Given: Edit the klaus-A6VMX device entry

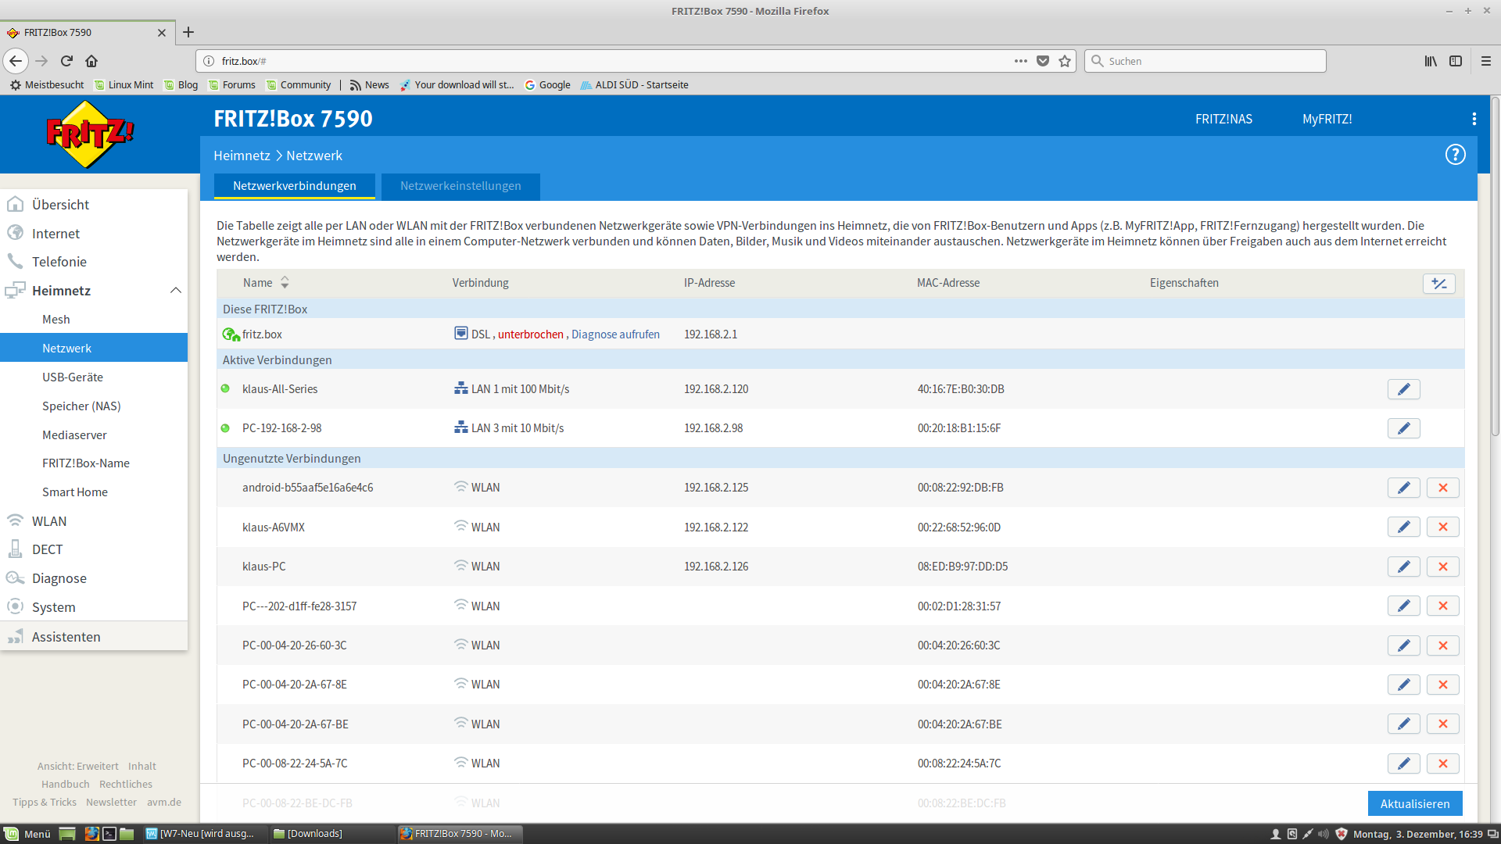Looking at the screenshot, I should coord(1403,527).
